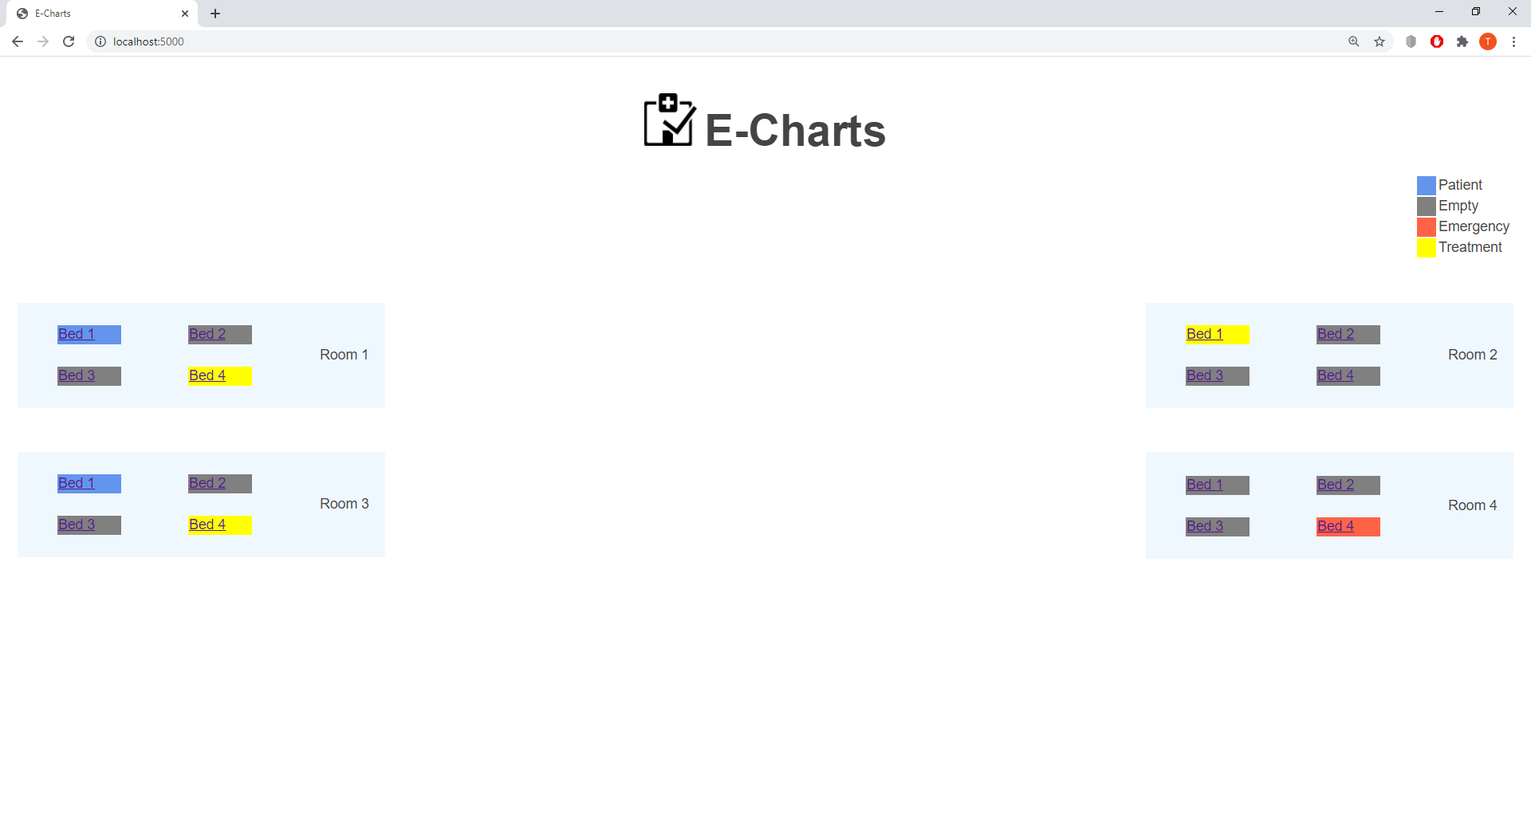Open Bed 2 in Room 3

(x=207, y=483)
